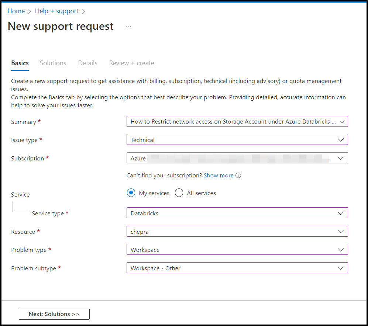The height and width of the screenshot is (326, 368).
Task: Switch to the Review + create tab
Action: pos(131,63)
